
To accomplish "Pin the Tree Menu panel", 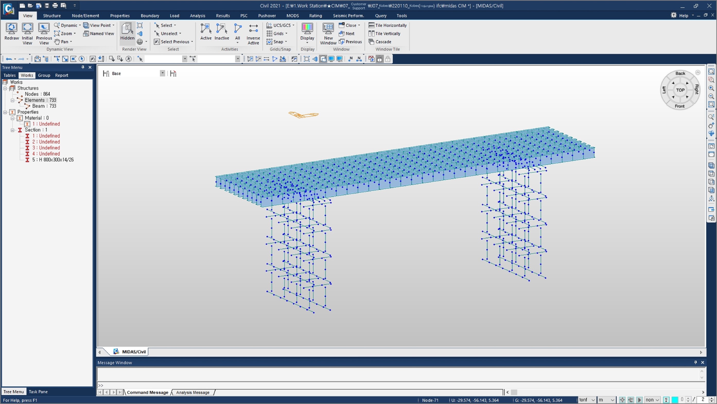I will point(83,67).
